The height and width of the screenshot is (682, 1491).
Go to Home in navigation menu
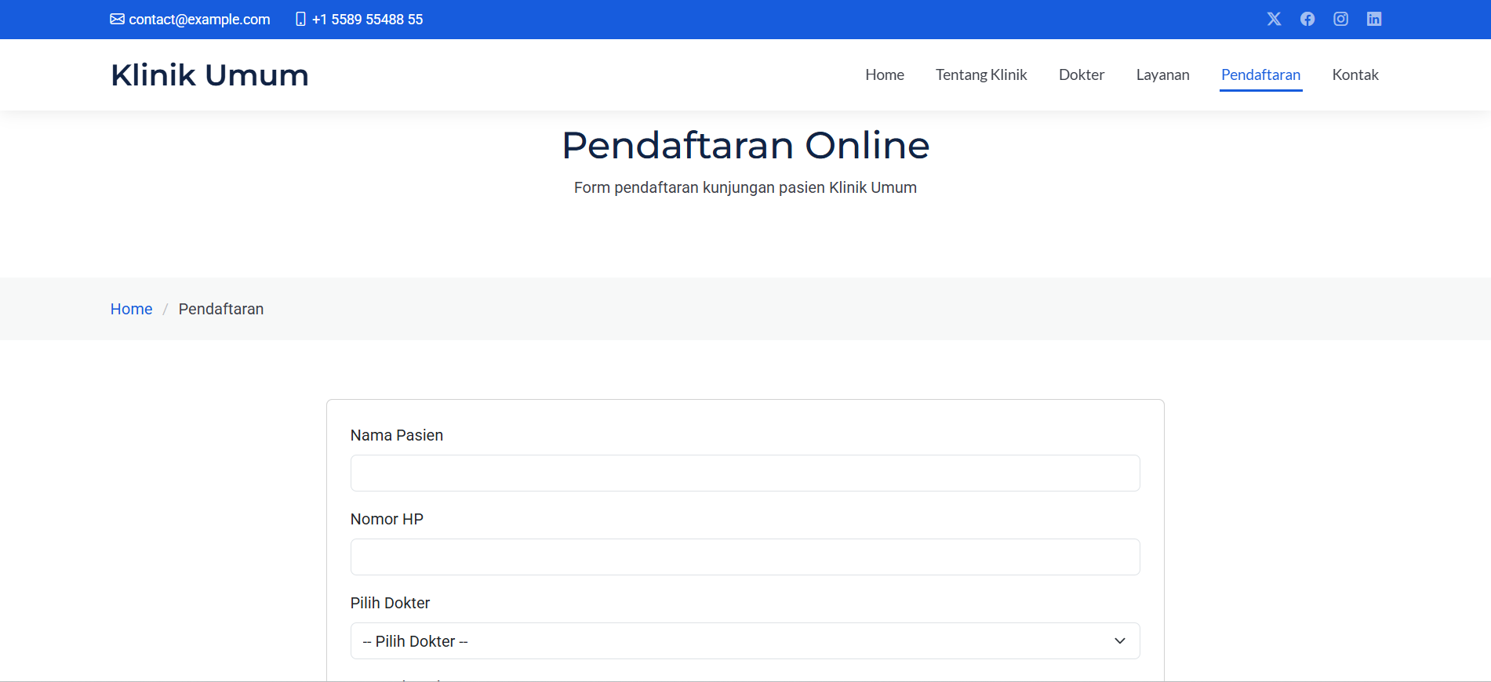click(884, 74)
